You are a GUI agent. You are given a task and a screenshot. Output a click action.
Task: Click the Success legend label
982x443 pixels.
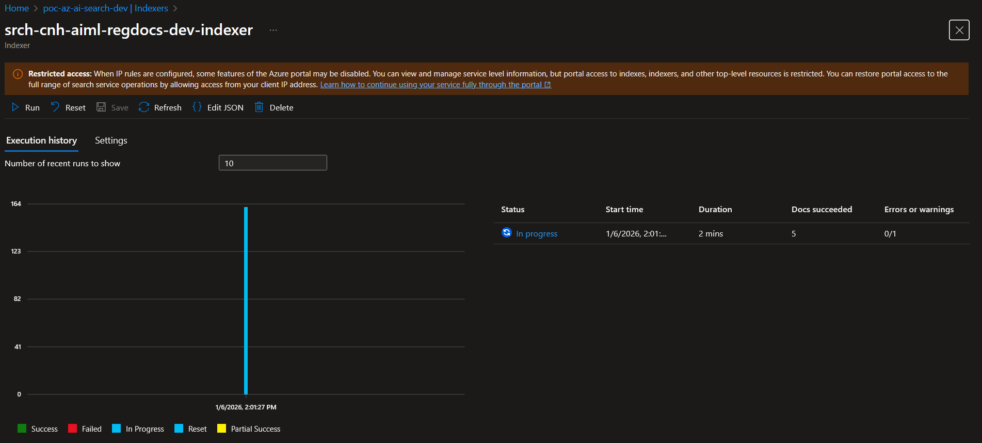click(x=44, y=429)
